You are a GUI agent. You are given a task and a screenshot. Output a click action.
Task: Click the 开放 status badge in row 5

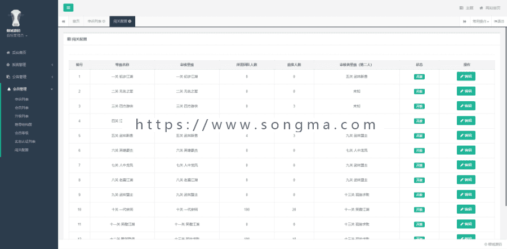(x=419, y=136)
